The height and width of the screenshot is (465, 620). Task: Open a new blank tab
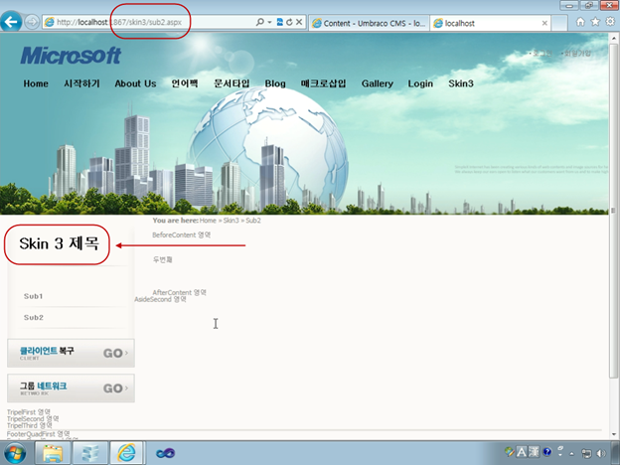[x=559, y=23]
